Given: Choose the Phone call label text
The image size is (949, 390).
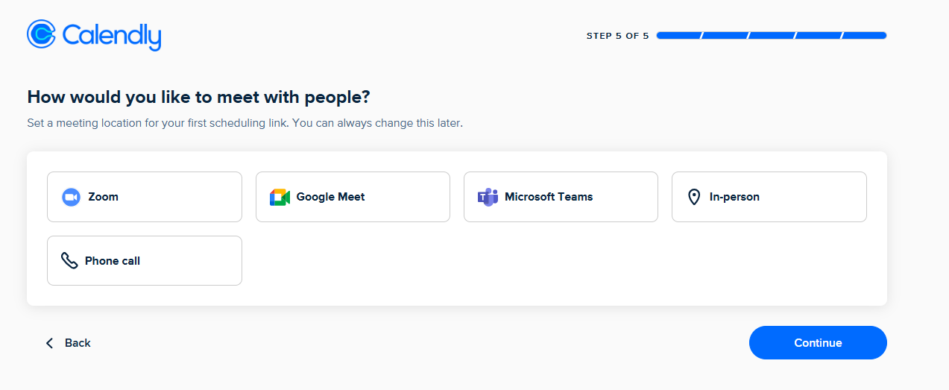Looking at the screenshot, I should click(113, 261).
